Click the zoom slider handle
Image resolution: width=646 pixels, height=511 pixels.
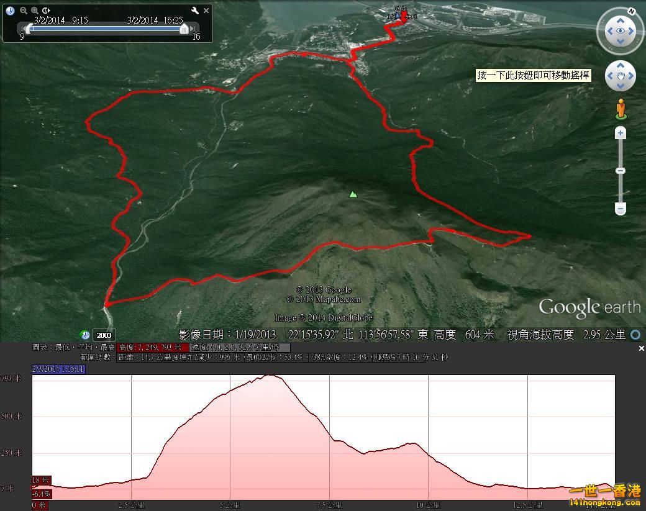620,171
